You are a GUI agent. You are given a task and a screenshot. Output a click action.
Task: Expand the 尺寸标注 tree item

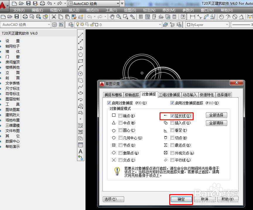pyautogui.click(x=12, y=89)
